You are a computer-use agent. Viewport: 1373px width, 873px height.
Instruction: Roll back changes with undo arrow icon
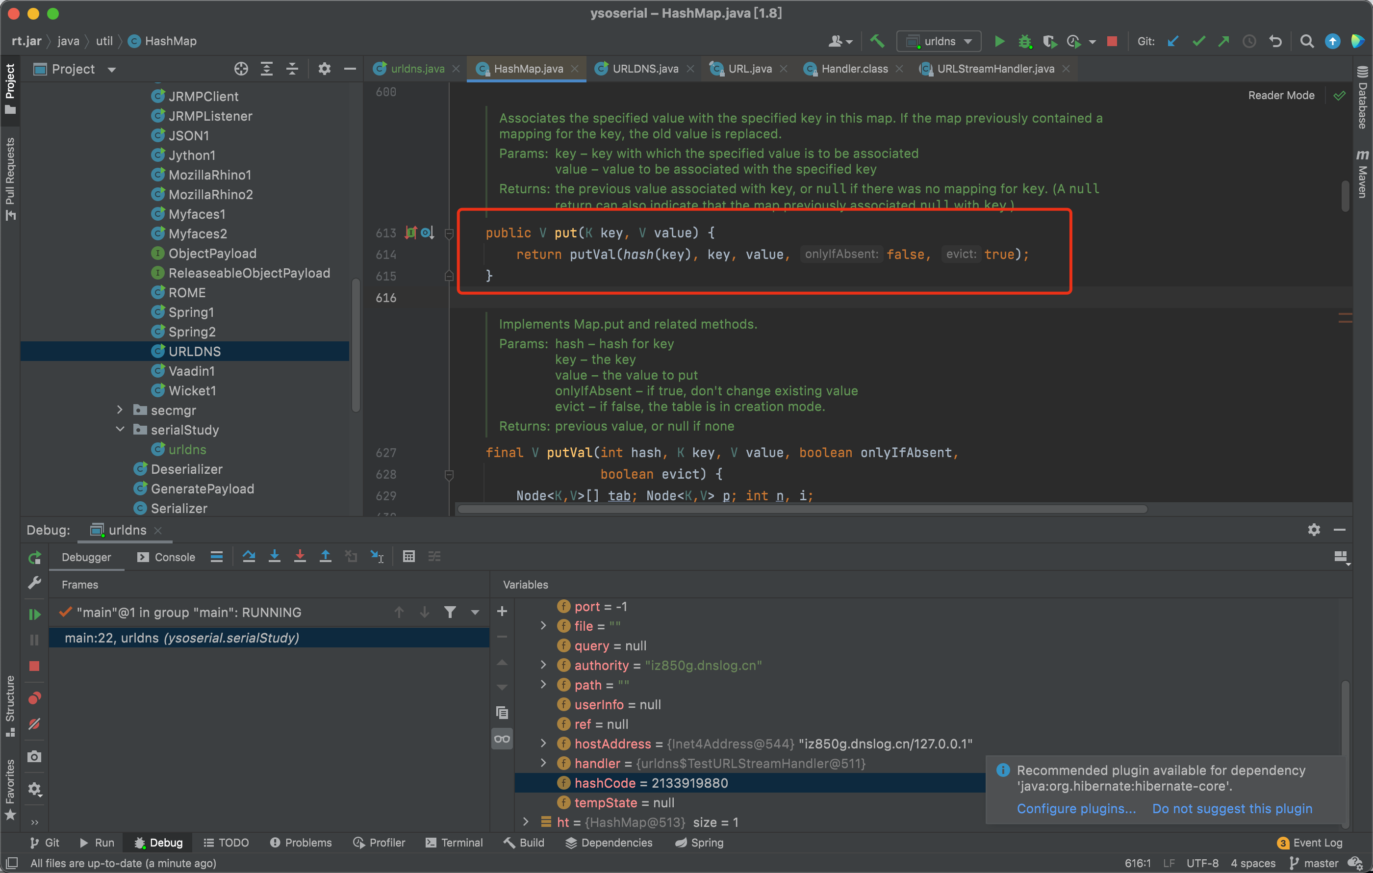coord(1275,41)
